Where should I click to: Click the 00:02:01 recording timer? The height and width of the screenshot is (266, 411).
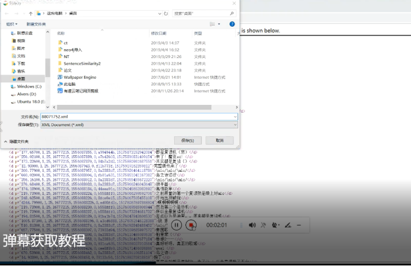coord(217,225)
